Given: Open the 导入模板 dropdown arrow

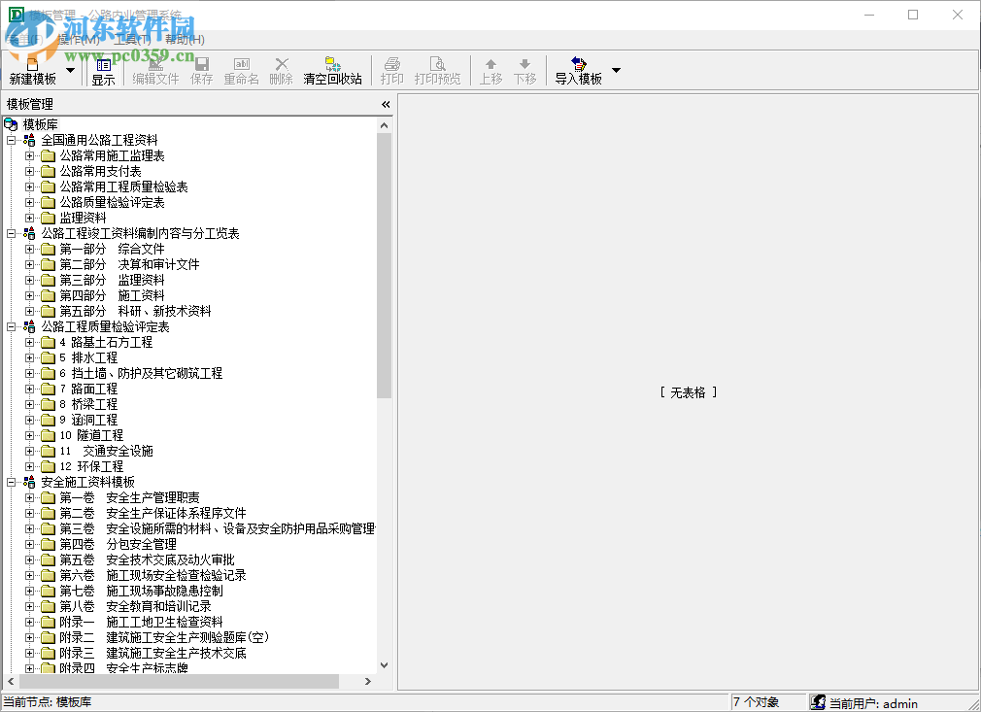Looking at the screenshot, I should (616, 69).
